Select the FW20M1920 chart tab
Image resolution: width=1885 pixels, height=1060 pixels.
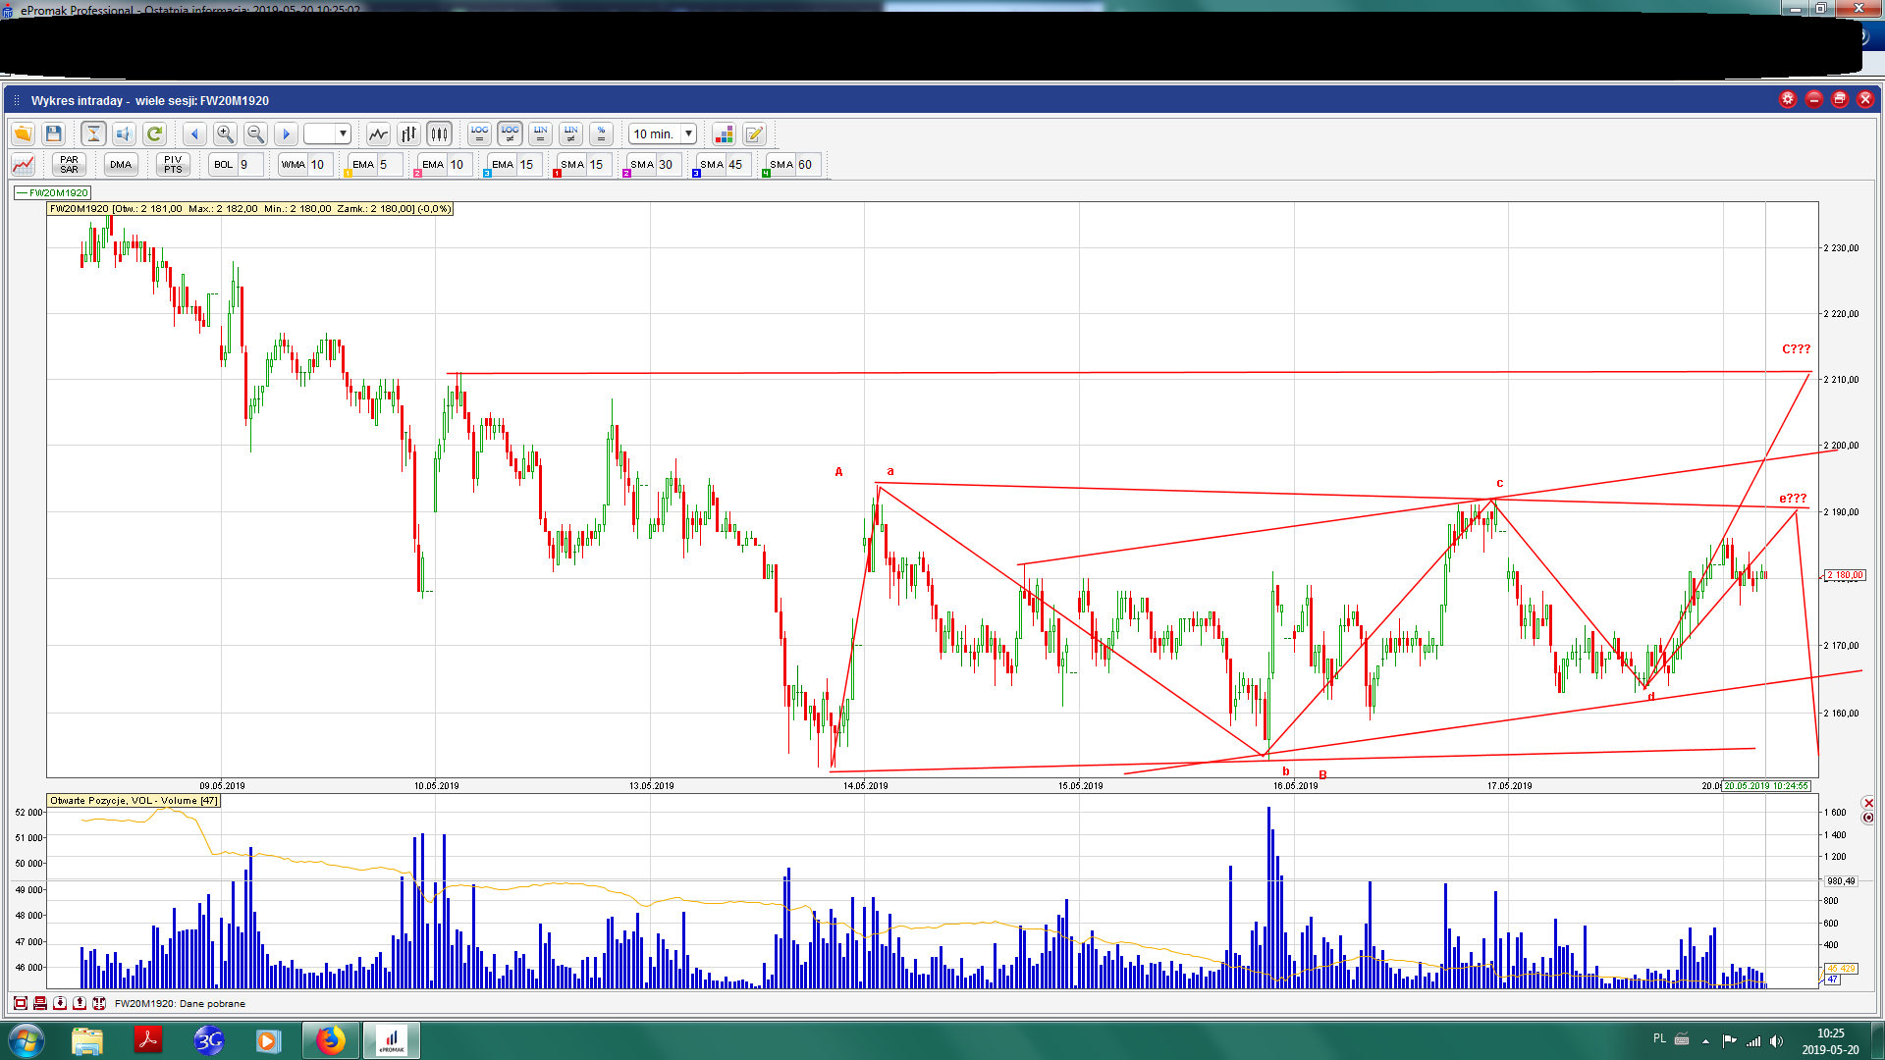[53, 192]
